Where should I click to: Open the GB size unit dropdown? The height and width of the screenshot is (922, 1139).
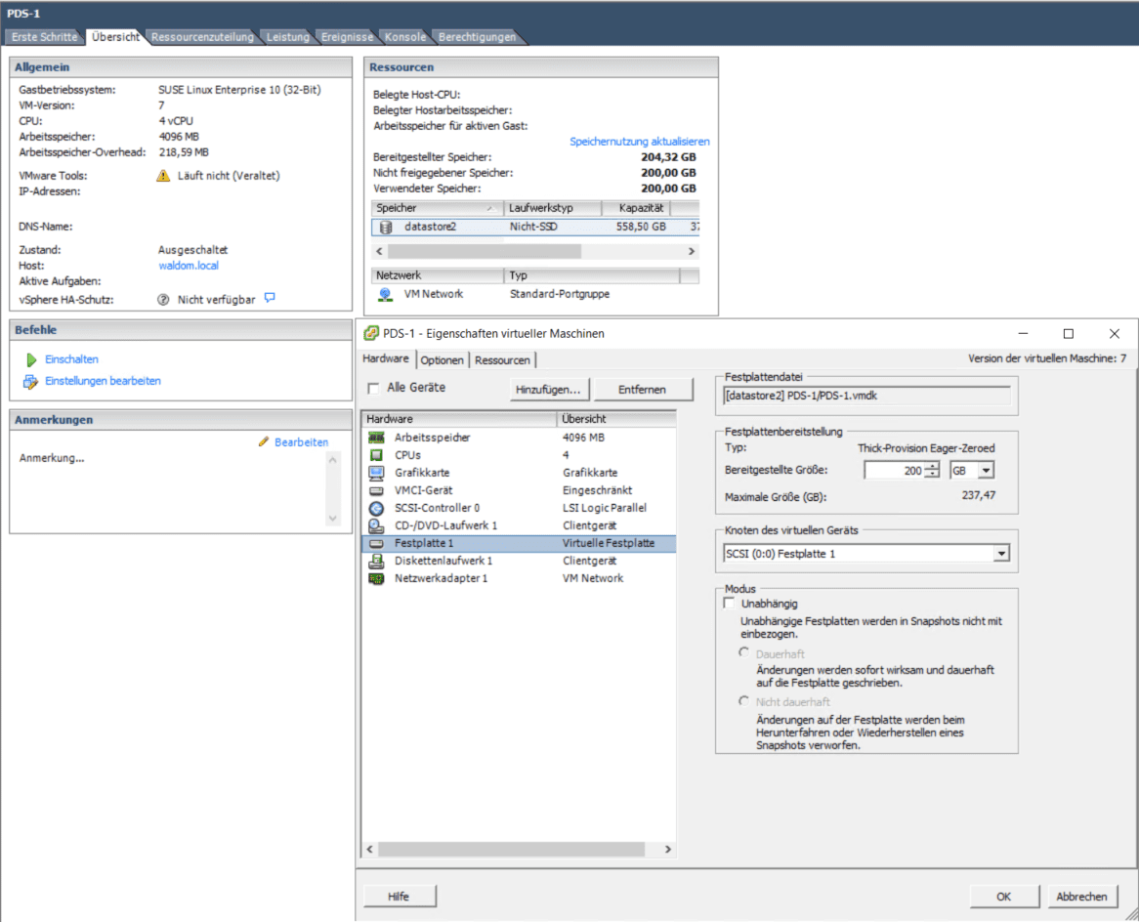tap(986, 471)
